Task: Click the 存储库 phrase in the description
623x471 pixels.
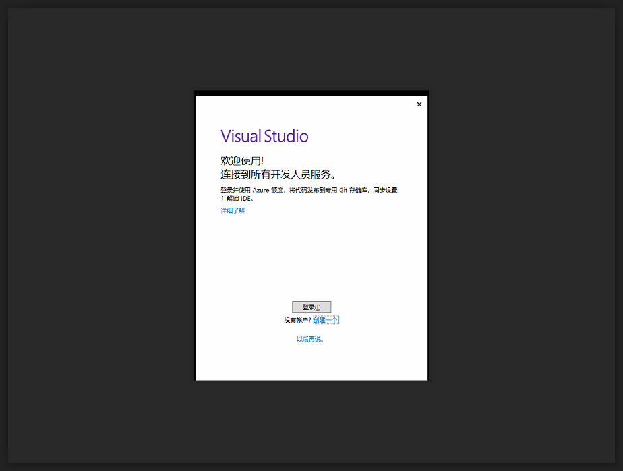Action: [x=359, y=190]
